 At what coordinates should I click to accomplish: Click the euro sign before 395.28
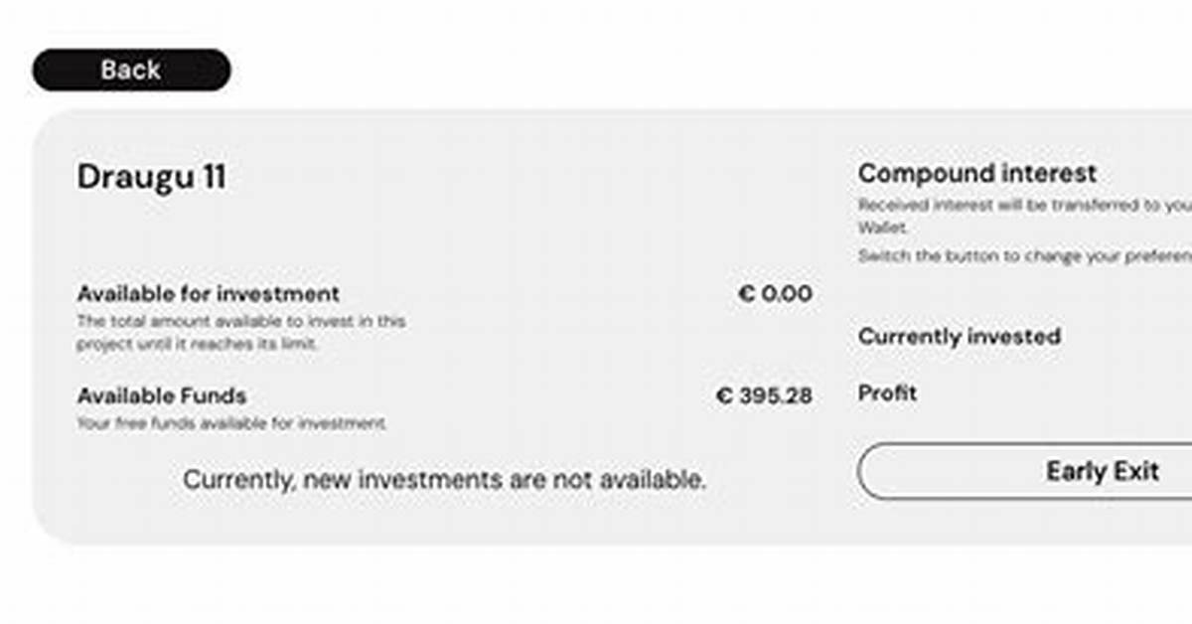click(724, 395)
